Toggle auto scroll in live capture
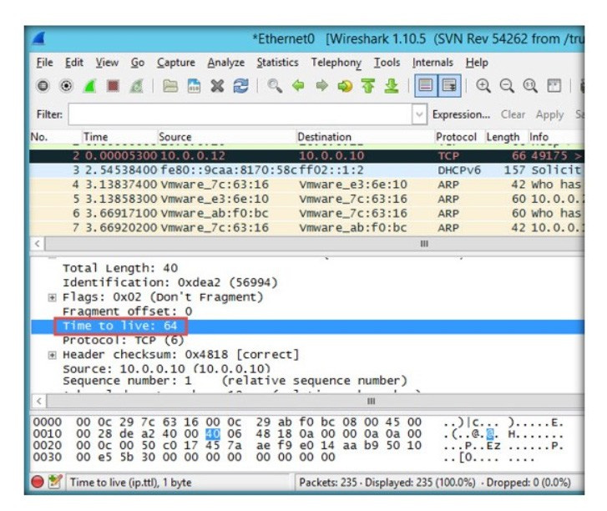Screen dimensions: 607x511 tap(449, 85)
